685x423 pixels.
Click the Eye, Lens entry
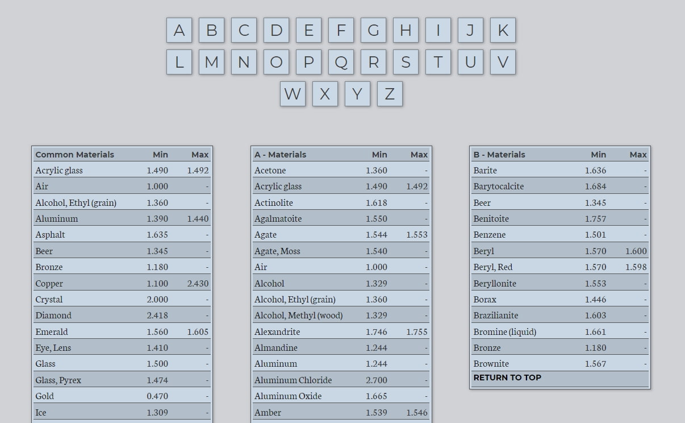tap(122, 348)
